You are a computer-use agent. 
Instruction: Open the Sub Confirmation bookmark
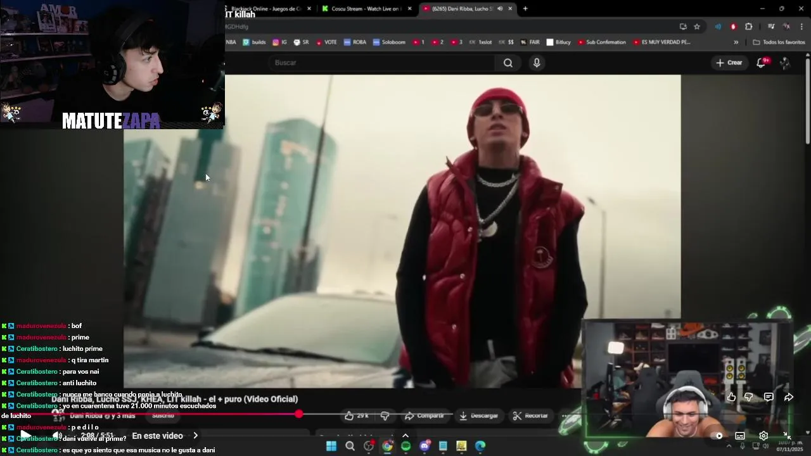click(x=601, y=42)
